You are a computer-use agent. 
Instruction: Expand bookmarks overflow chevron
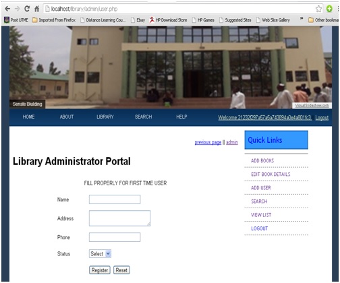(302, 18)
